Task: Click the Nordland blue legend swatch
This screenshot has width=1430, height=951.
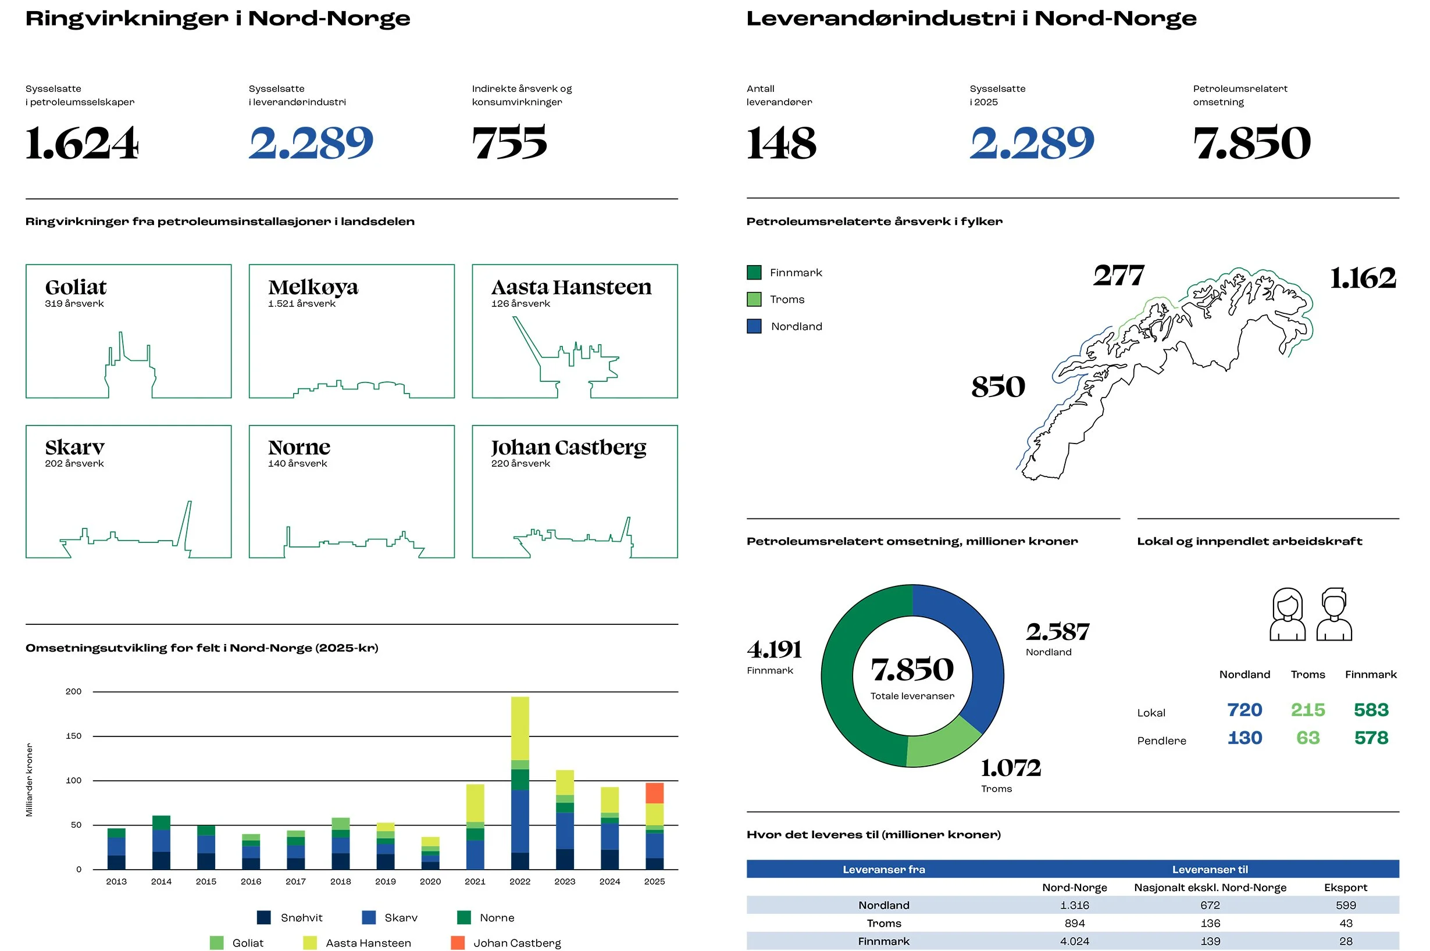Action: [x=754, y=326]
